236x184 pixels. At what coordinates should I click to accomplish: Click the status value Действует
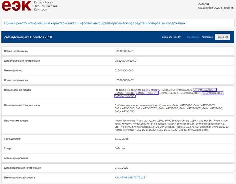[120, 148]
